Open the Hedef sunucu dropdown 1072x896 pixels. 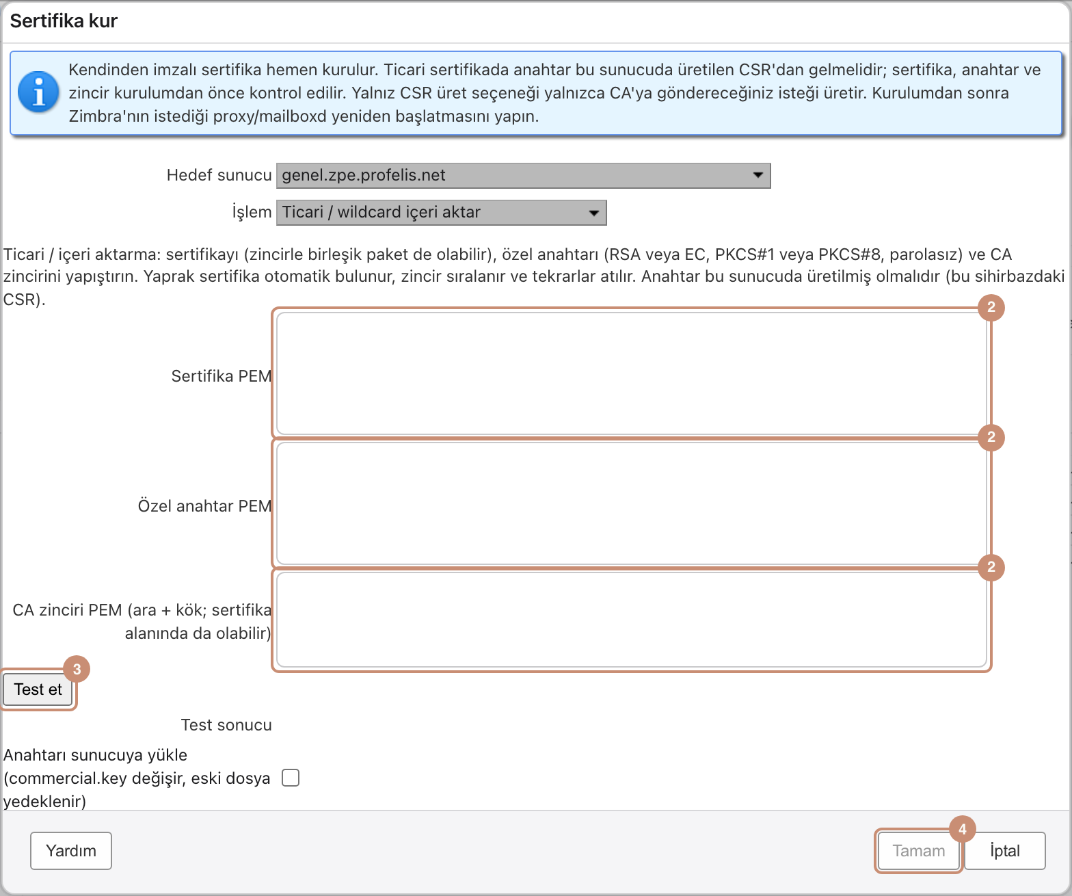click(x=523, y=176)
